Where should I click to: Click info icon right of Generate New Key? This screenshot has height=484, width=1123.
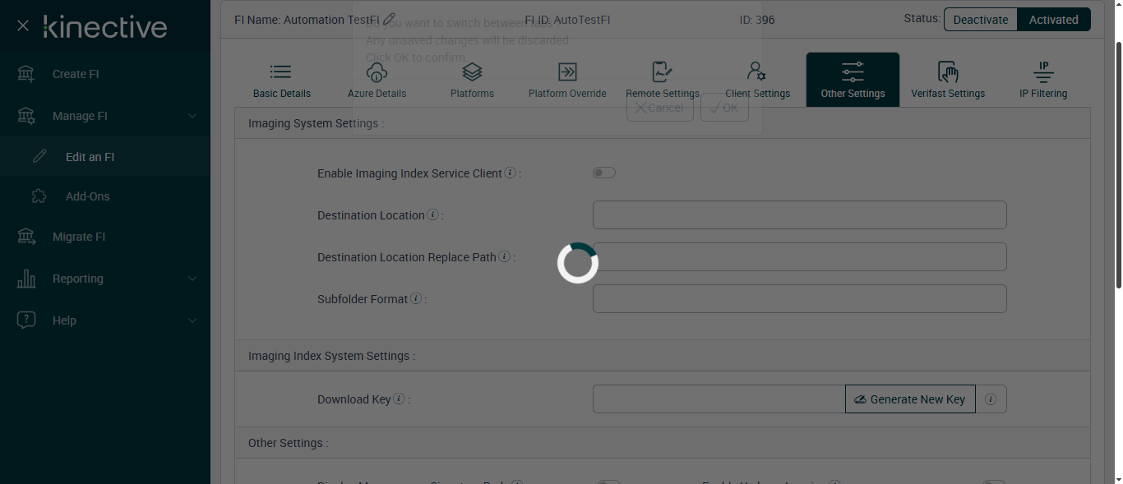click(991, 399)
